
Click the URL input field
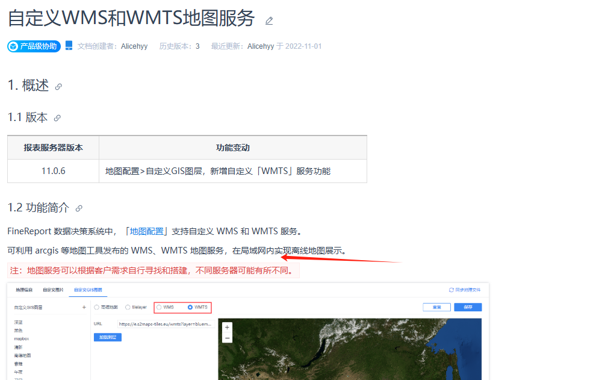pyautogui.click(x=166, y=324)
